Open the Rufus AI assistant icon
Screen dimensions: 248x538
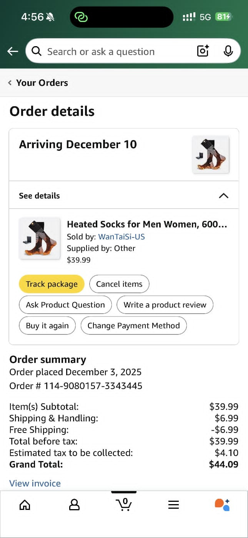pyautogui.click(x=222, y=505)
